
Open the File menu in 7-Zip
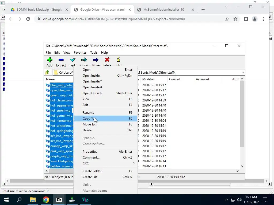point(48,53)
